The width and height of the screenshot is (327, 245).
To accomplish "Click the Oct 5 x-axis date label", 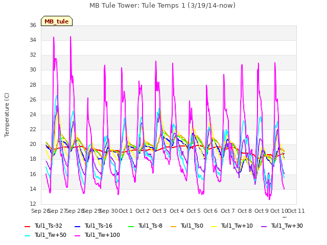I will (x=194, y=211).
